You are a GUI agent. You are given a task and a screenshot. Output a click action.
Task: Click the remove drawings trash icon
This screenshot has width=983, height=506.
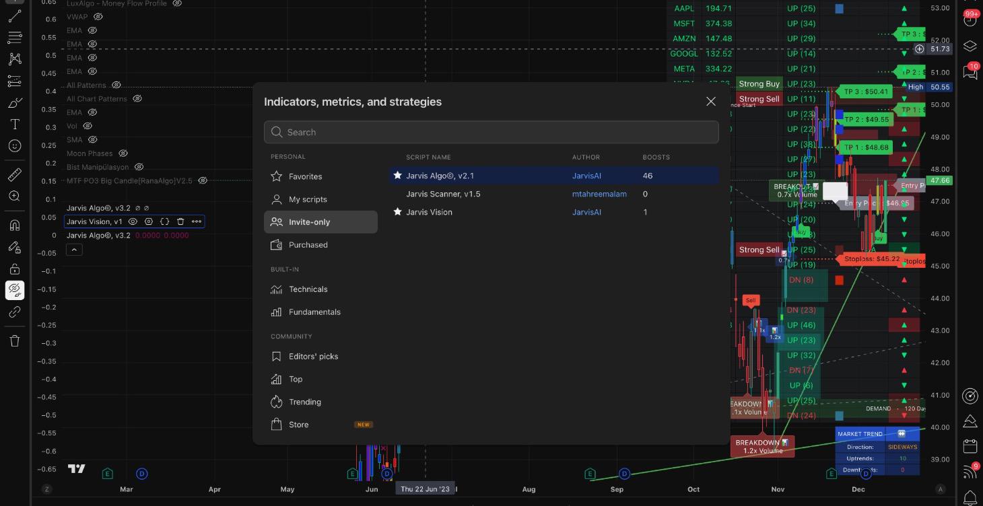click(14, 340)
